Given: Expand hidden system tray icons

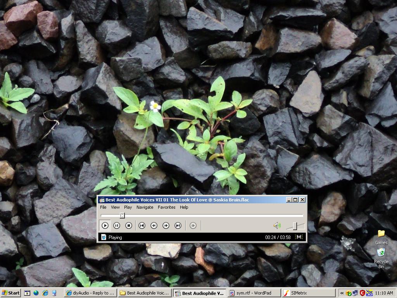Looking at the screenshot, I should pos(342,293).
